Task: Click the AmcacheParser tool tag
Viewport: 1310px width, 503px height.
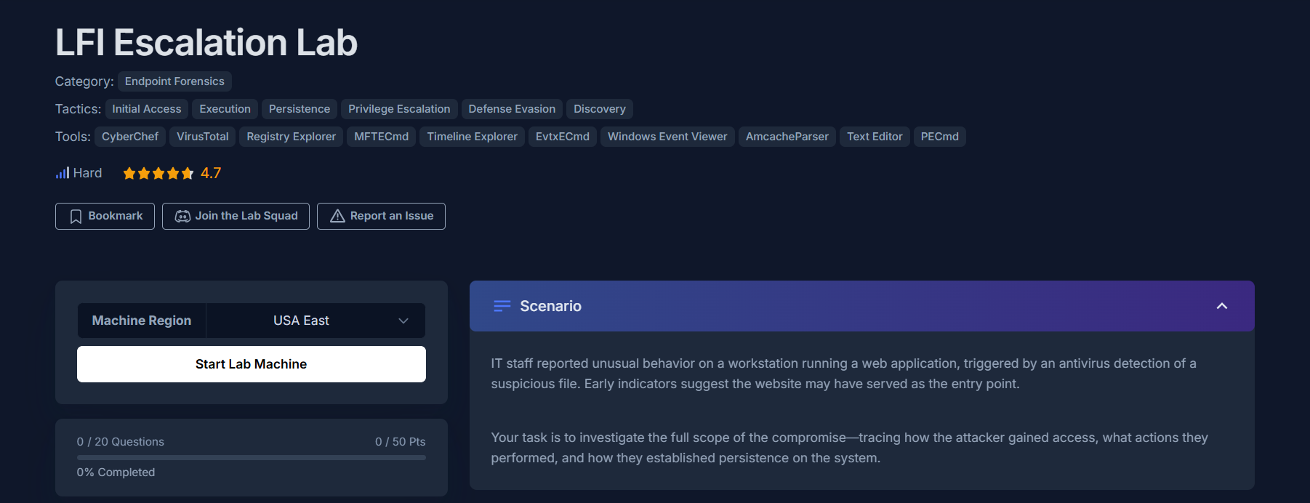Action: tap(787, 137)
